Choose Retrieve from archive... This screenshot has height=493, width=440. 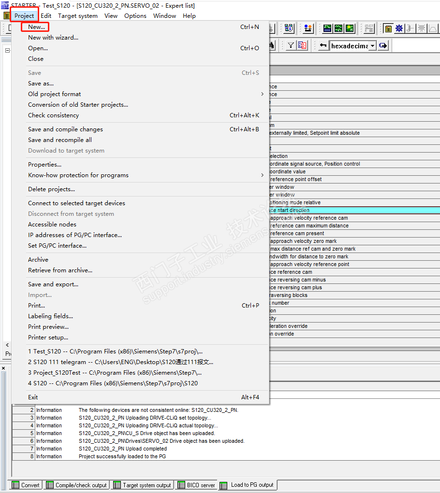coord(60,270)
